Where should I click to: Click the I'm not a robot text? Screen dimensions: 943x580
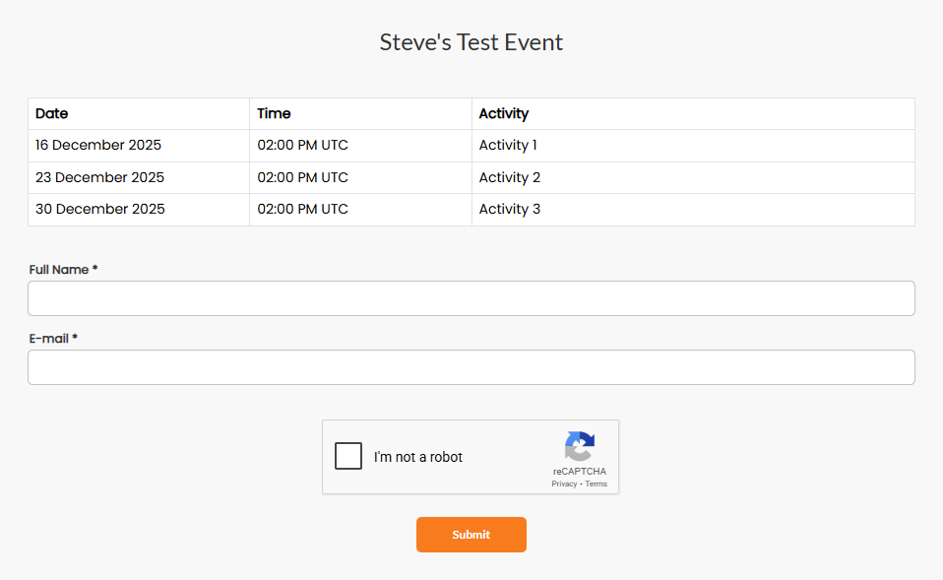(x=418, y=457)
